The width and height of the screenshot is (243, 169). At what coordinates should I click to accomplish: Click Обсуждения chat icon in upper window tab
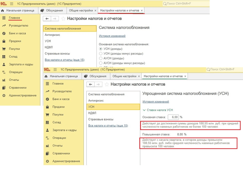click(x=42, y=11)
